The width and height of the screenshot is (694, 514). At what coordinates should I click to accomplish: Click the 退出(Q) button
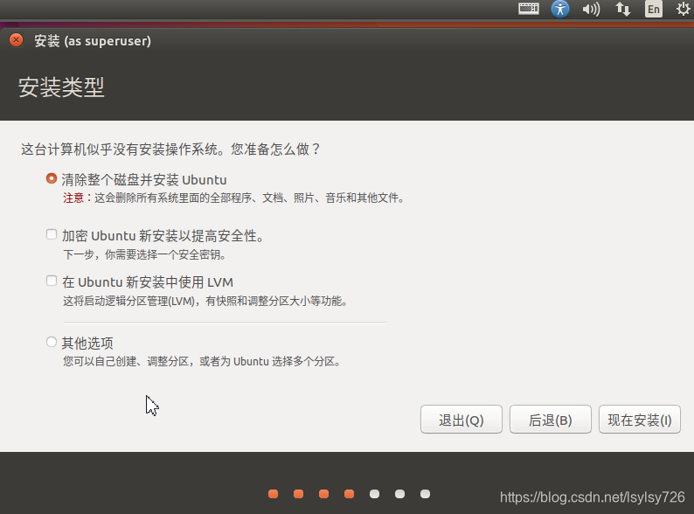point(462,420)
